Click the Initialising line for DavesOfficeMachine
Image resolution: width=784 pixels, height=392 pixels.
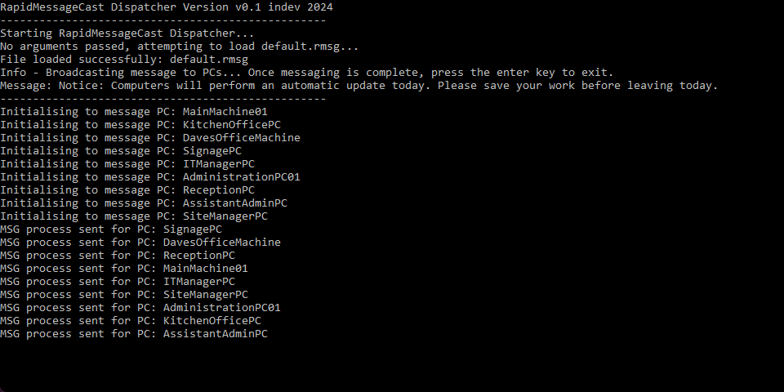tap(150, 138)
